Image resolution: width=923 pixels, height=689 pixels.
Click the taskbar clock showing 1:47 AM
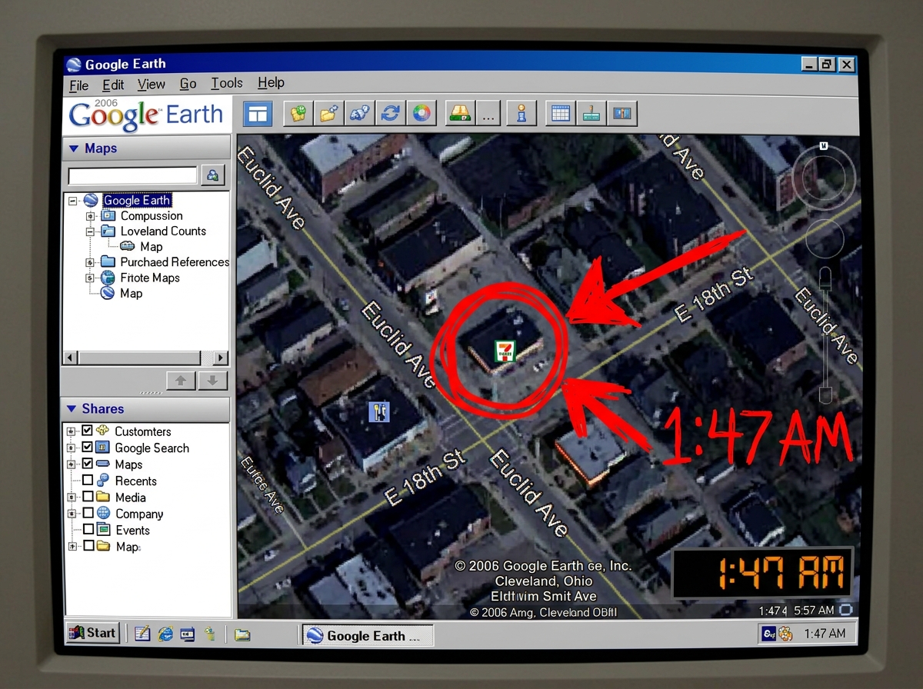pyautogui.click(x=825, y=634)
